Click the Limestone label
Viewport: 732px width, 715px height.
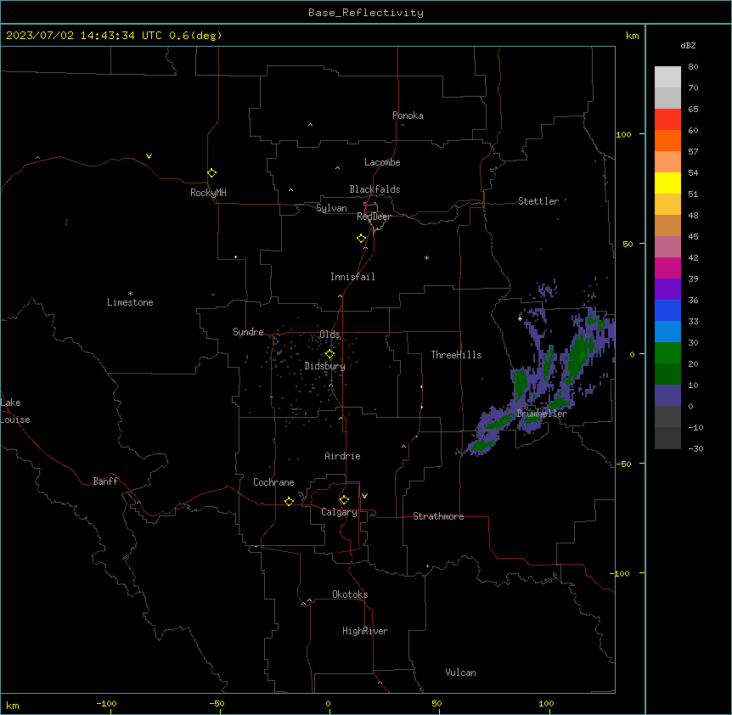pos(130,302)
